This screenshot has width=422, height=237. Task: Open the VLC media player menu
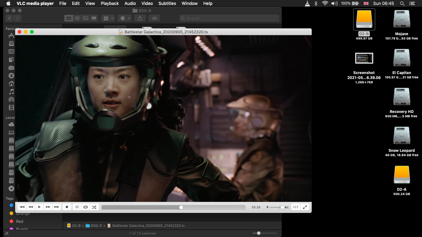35,3
